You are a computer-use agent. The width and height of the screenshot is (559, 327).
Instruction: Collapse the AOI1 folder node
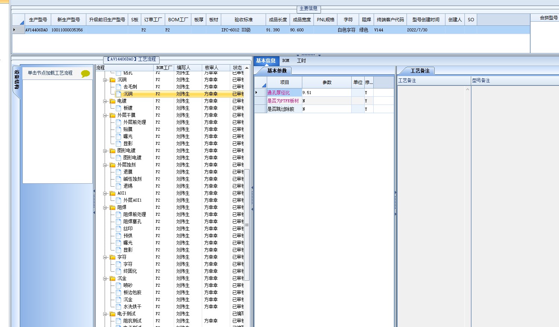click(x=105, y=193)
